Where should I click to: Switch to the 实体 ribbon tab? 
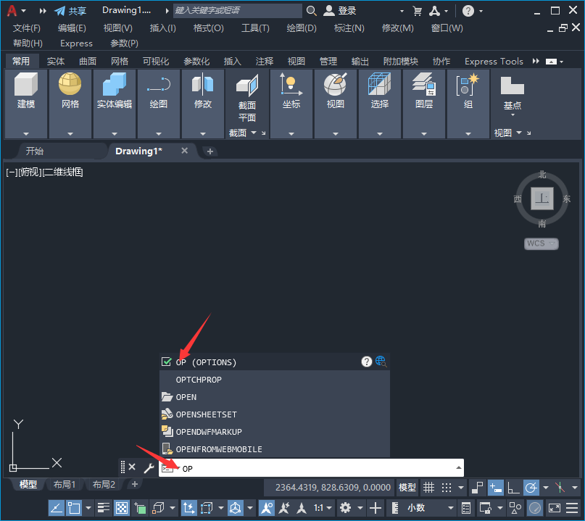(x=56, y=61)
